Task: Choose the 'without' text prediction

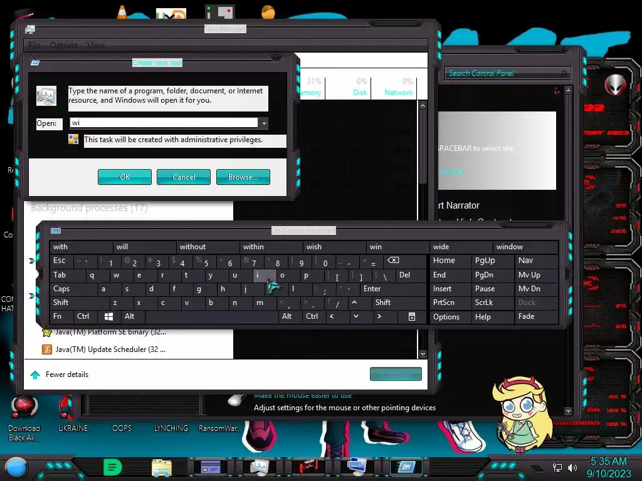Action: click(208, 247)
